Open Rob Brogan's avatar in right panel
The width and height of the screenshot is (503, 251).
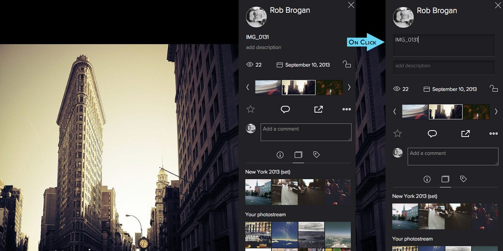(x=403, y=17)
